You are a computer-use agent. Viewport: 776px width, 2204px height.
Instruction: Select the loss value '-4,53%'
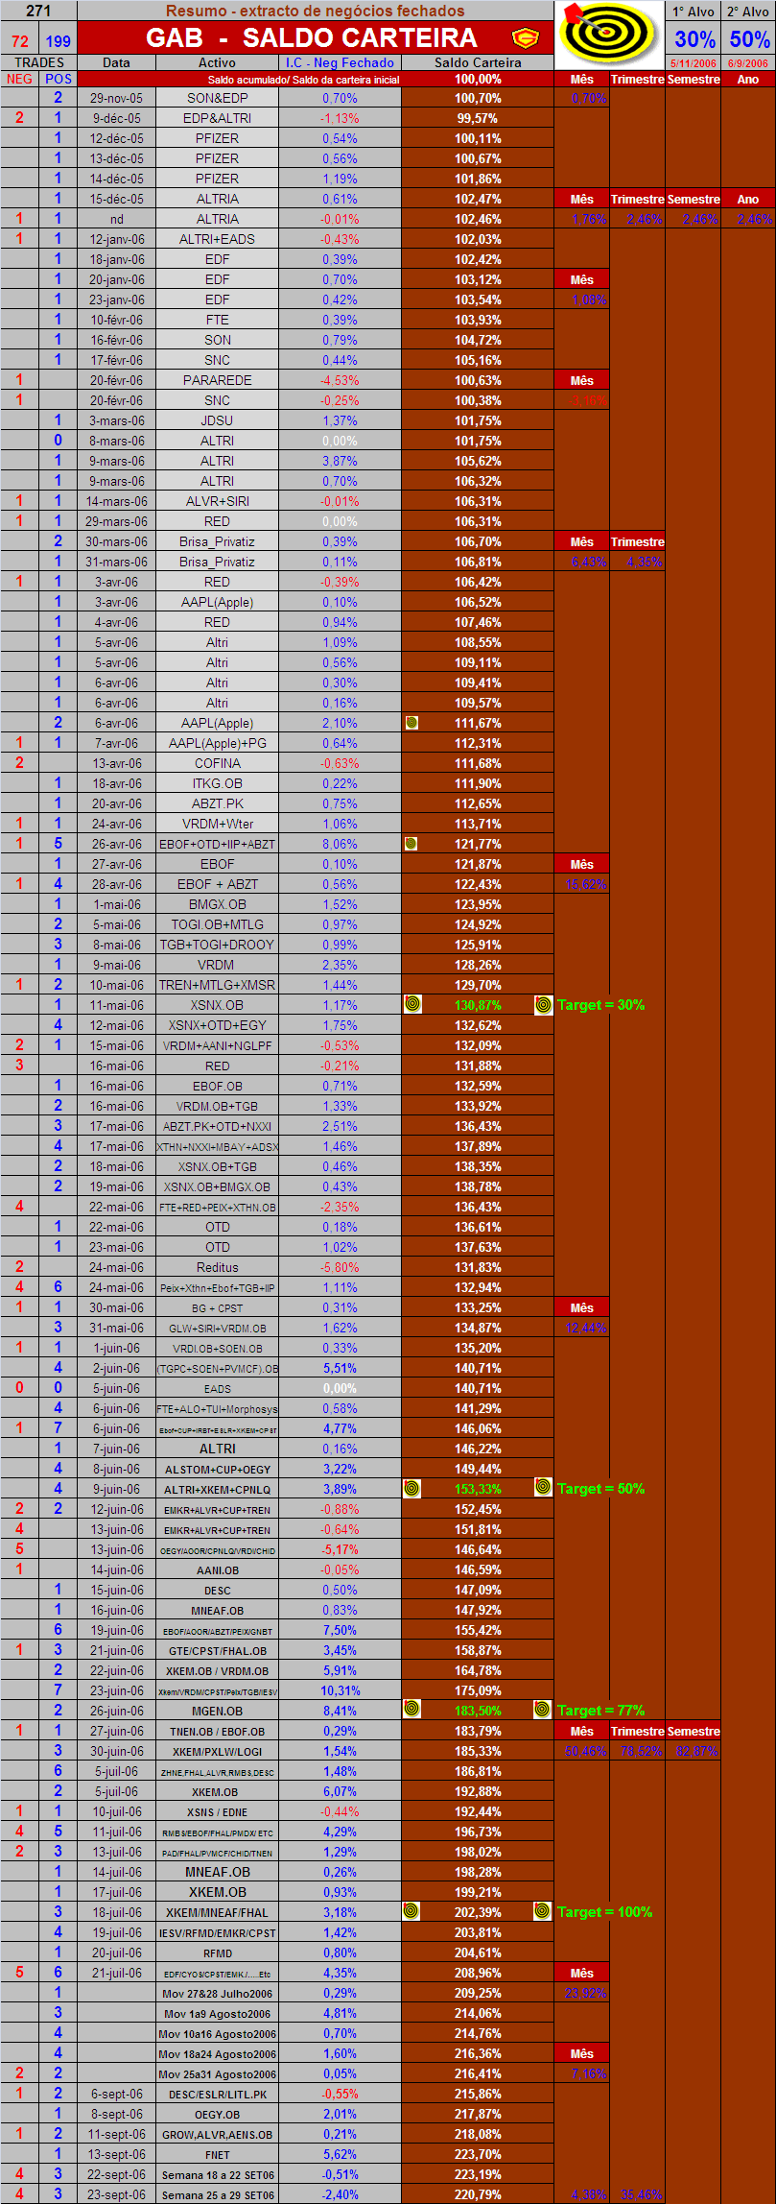(340, 380)
